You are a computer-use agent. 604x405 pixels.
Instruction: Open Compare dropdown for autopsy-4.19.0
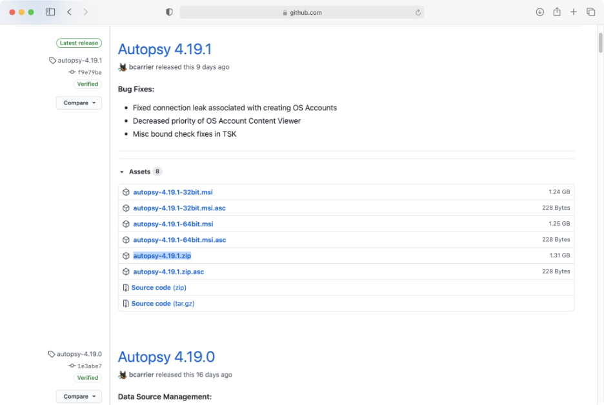tap(79, 396)
